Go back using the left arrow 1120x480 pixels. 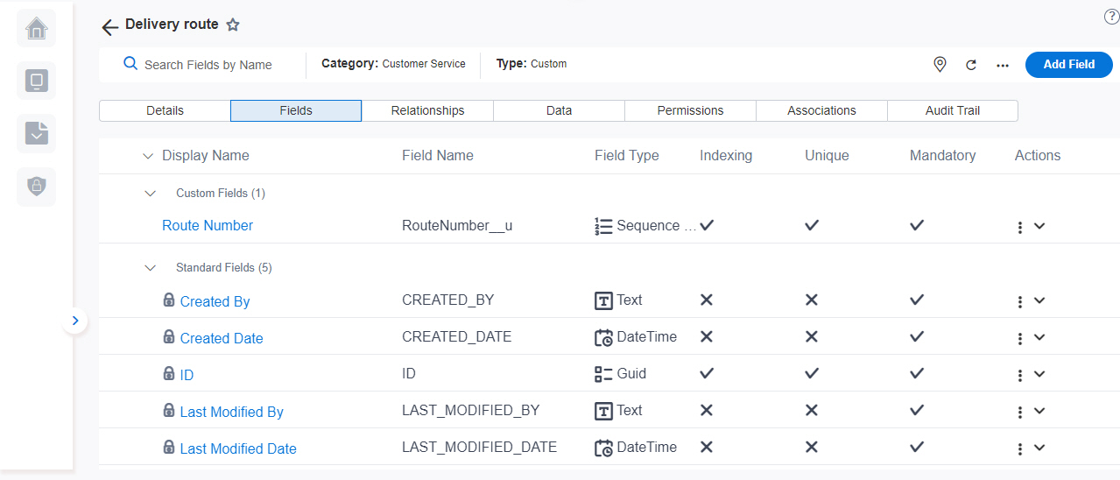pyautogui.click(x=109, y=27)
